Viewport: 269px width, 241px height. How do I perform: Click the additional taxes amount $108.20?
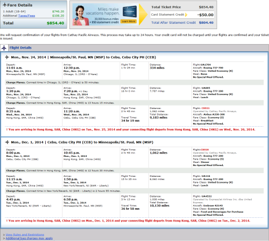[58, 16]
